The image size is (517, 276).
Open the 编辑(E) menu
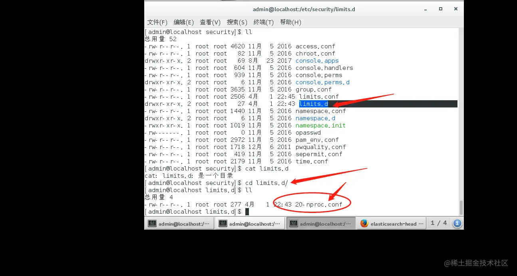[184, 22]
